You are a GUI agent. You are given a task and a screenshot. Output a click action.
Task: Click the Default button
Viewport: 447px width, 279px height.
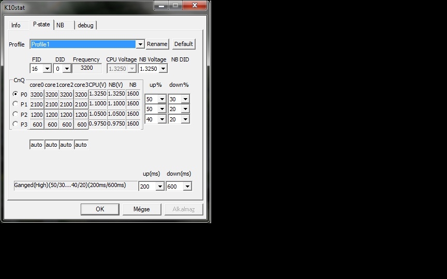click(x=184, y=44)
